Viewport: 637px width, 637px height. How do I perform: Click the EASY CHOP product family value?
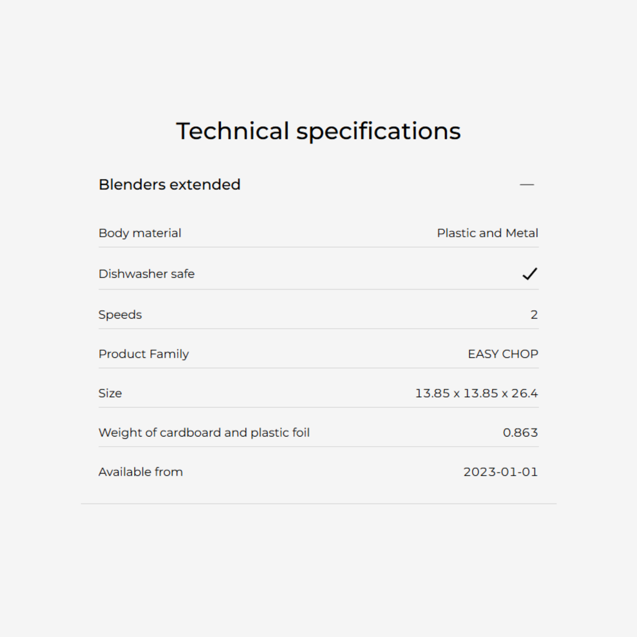503,354
